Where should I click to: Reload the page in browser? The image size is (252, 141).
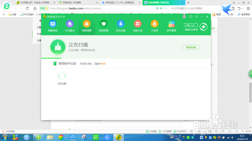click(x=27, y=8)
